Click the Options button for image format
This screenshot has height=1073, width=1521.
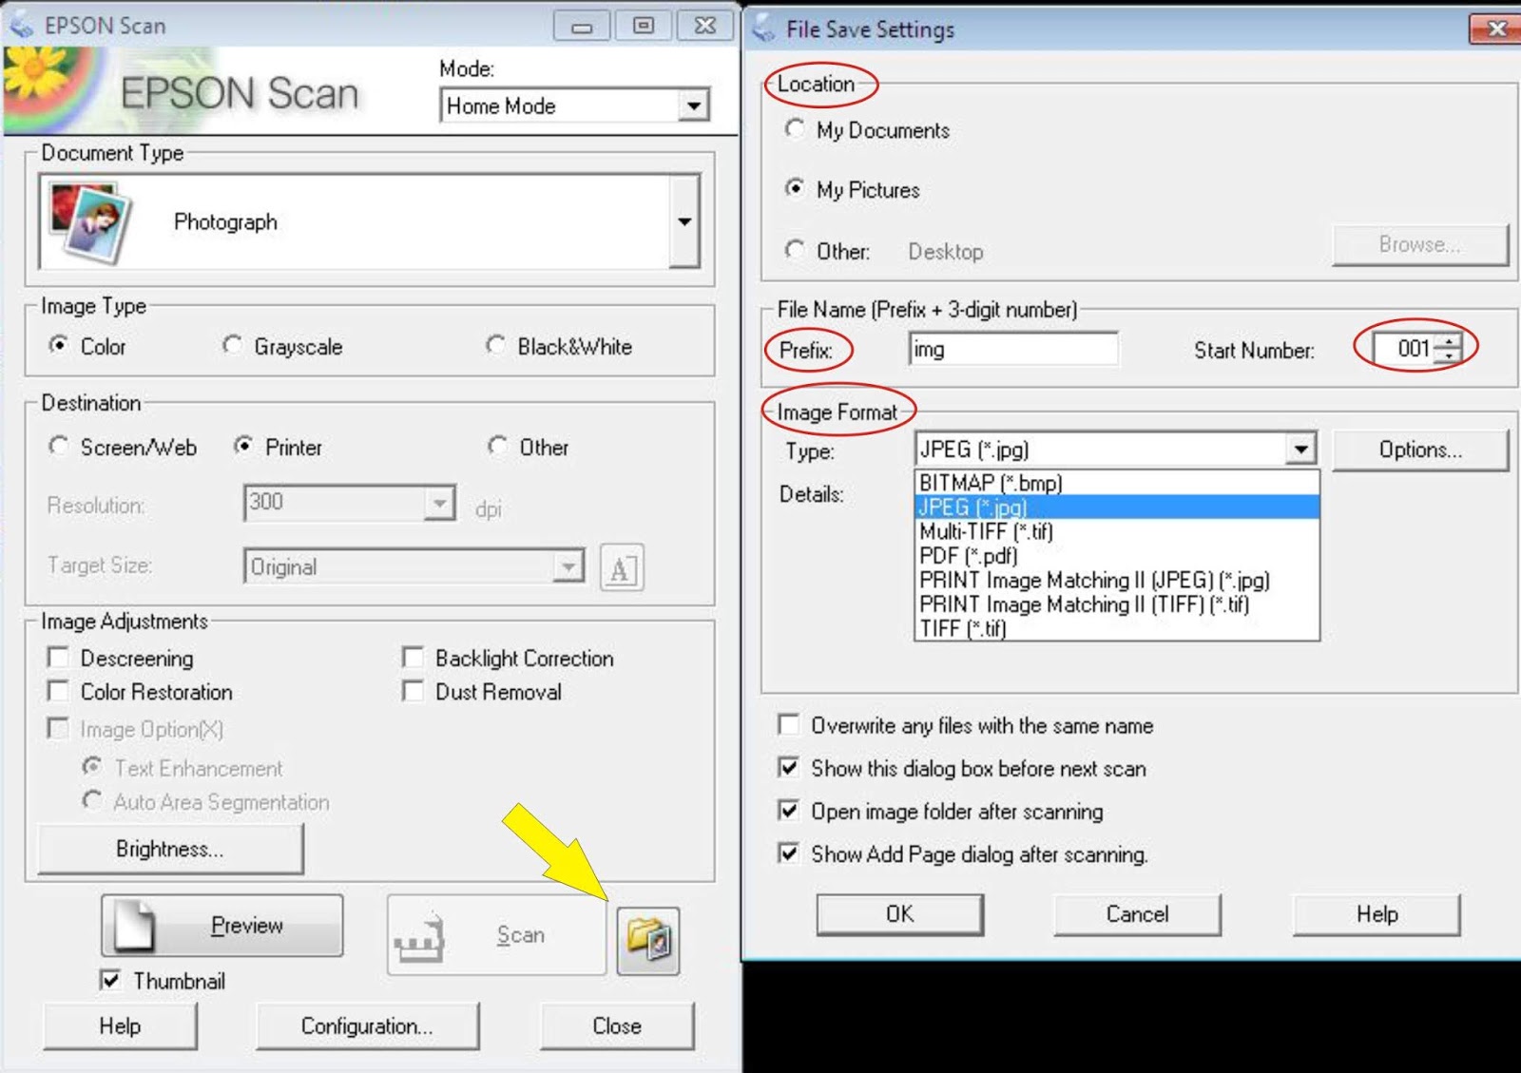coord(1420,449)
